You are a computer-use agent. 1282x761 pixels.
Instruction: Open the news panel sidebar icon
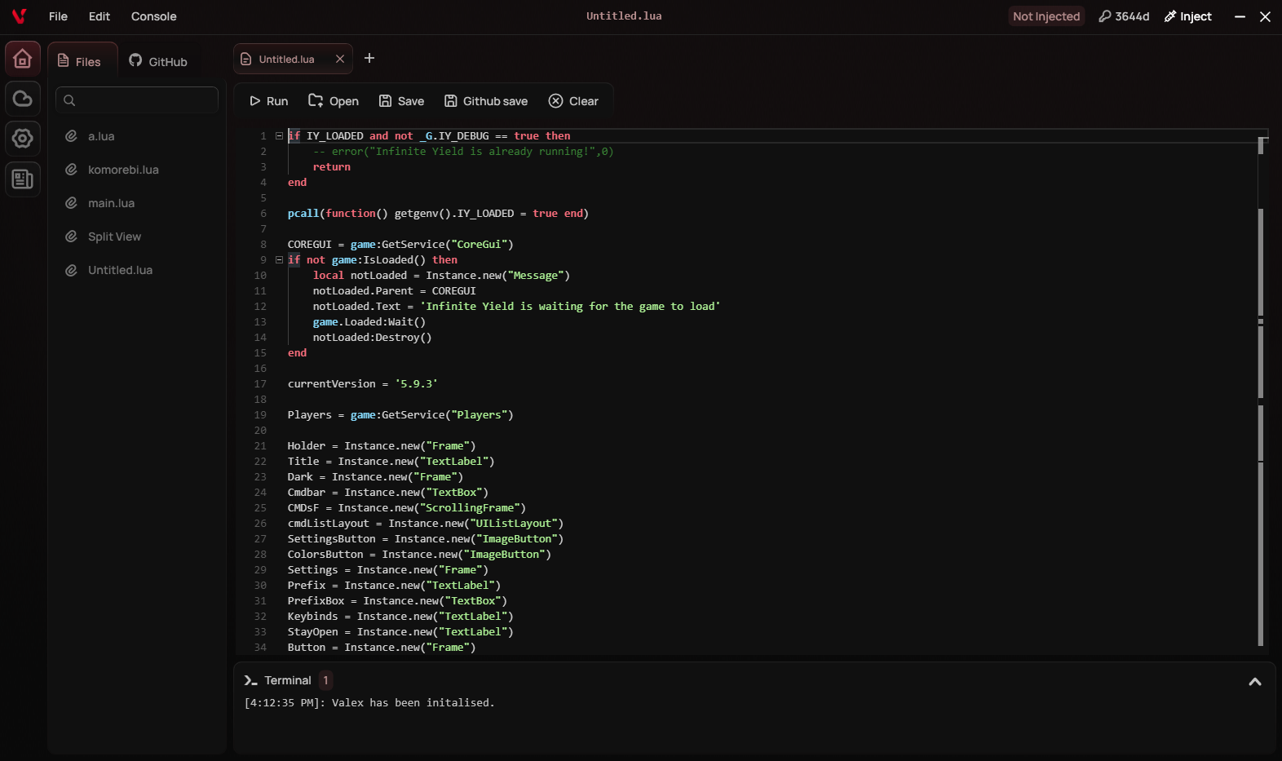pos(23,179)
